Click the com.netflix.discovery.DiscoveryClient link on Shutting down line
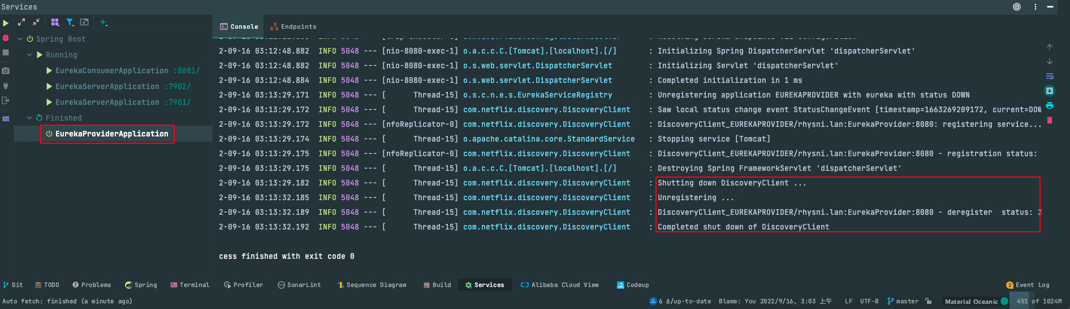1070x309 pixels. (x=546, y=183)
